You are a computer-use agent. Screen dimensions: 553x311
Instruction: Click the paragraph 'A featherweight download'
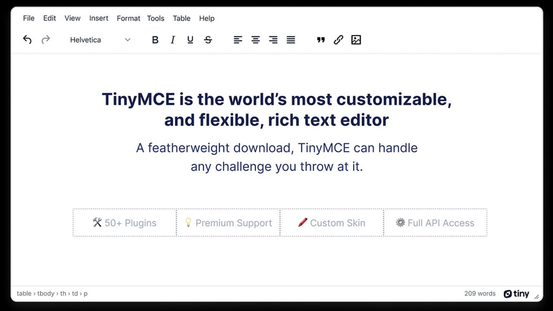276,157
